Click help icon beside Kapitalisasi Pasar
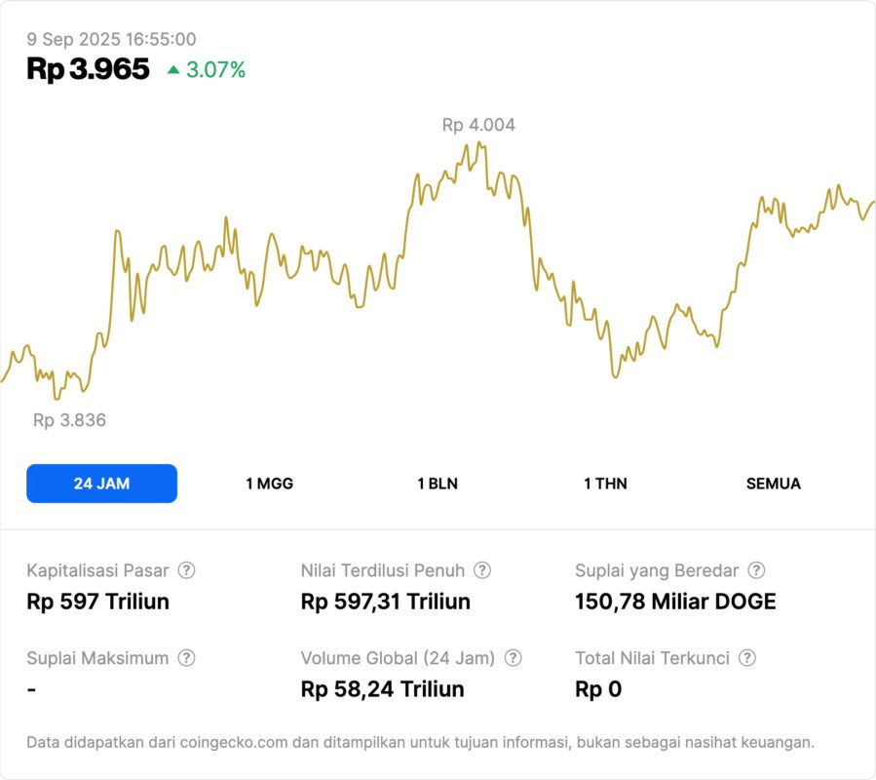 click(186, 570)
